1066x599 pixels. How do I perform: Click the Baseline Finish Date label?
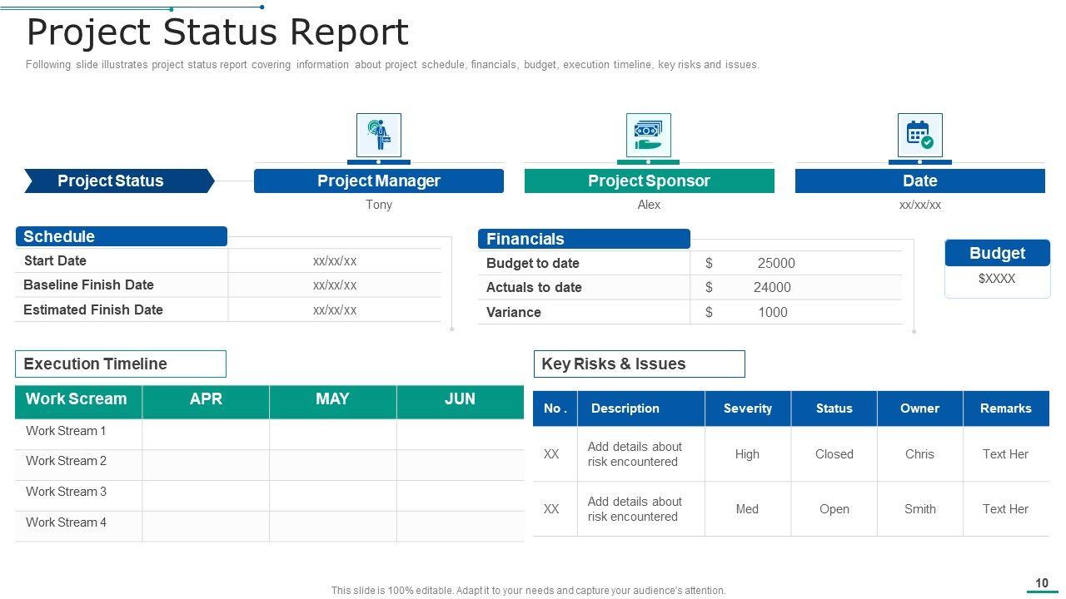[x=88, y=285]
